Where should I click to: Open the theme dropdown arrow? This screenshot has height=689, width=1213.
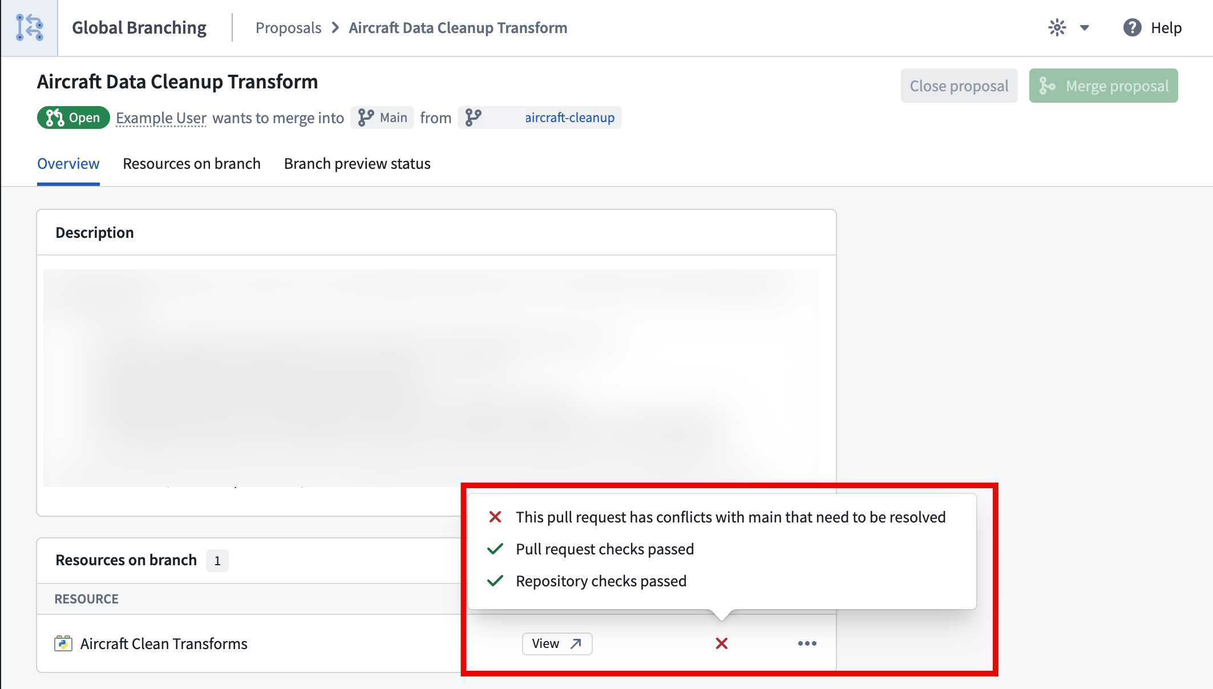tap(1084, 27)
